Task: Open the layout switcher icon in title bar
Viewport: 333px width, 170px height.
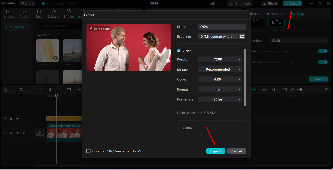Action: point(213,3)
